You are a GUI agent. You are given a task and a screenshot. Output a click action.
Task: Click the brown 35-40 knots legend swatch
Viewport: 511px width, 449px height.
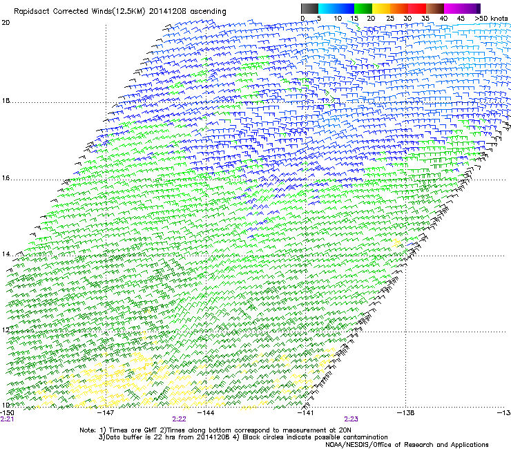[435, 8]
